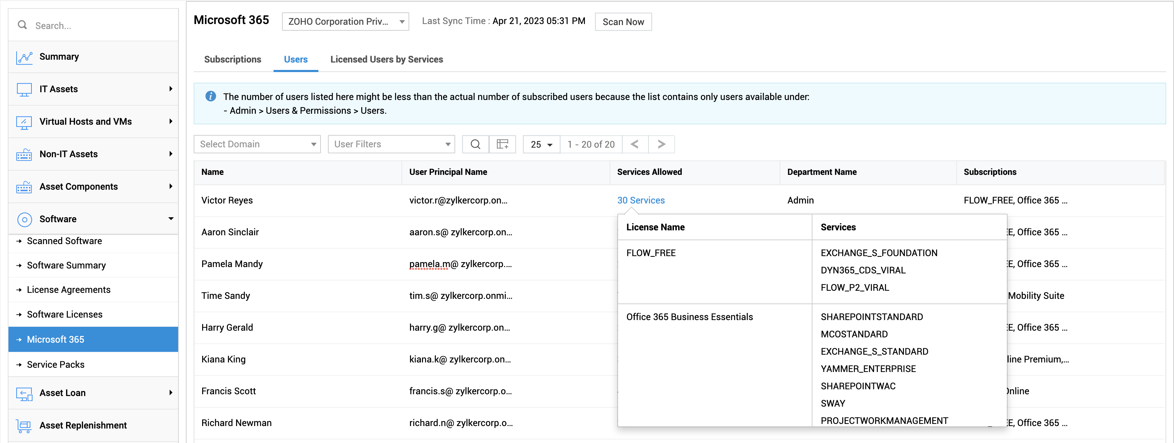Click the 30 Services link
Viewport: 1174px width, 443px height.
coord(640,201)
